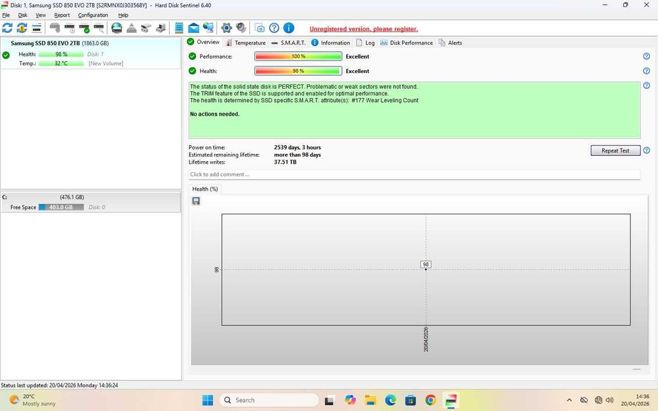Screen dimensions: 658x411
Task: Select the Health (%) graph tab
Action: [x=205, y=189]
